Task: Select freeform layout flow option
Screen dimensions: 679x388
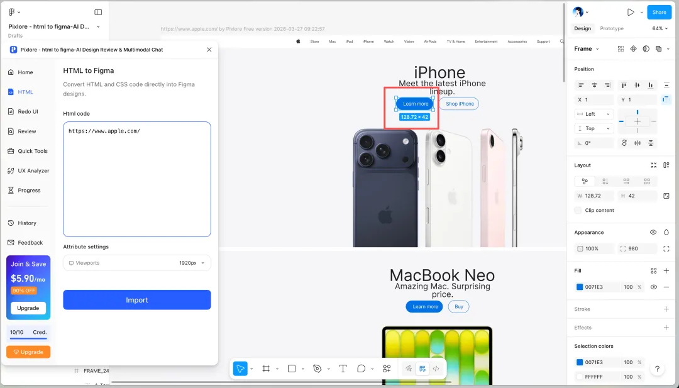Action: click(585, 182)
